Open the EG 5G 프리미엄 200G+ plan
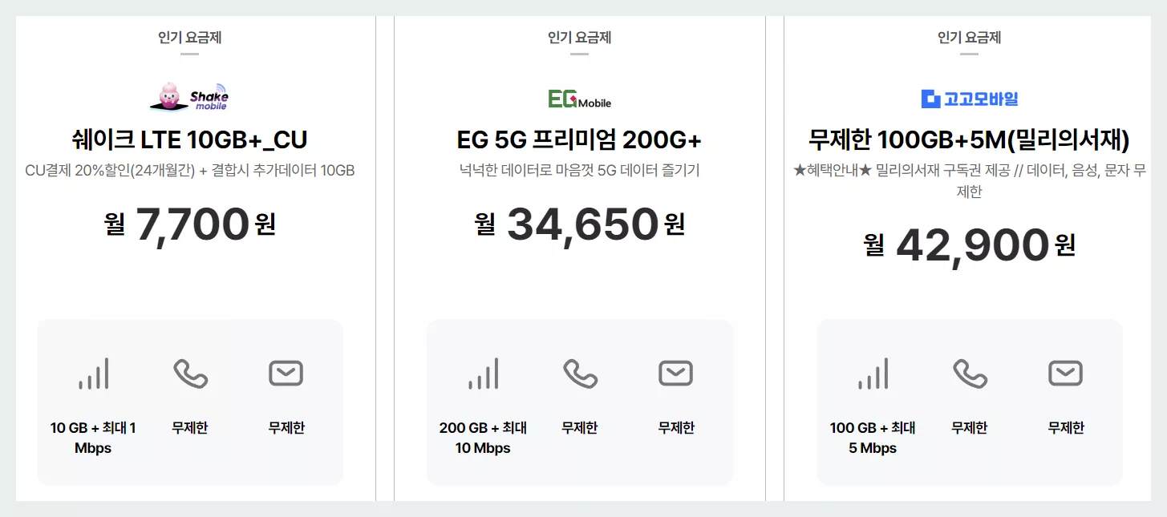 (580, 139)
